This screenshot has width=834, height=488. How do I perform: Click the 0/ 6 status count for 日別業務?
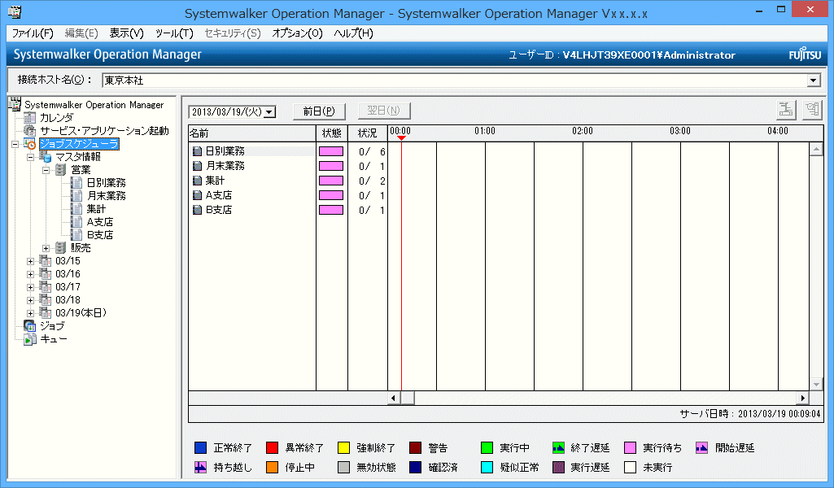pyautogui.click(x=371, y=152)
